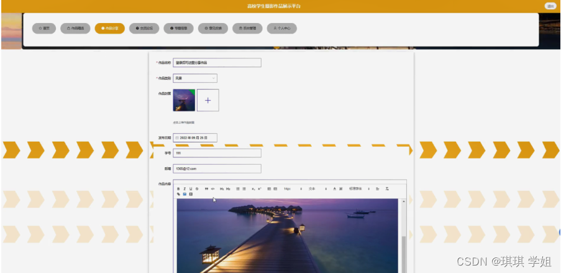Apply Heading 1 (H1) style

click(222, 189)
